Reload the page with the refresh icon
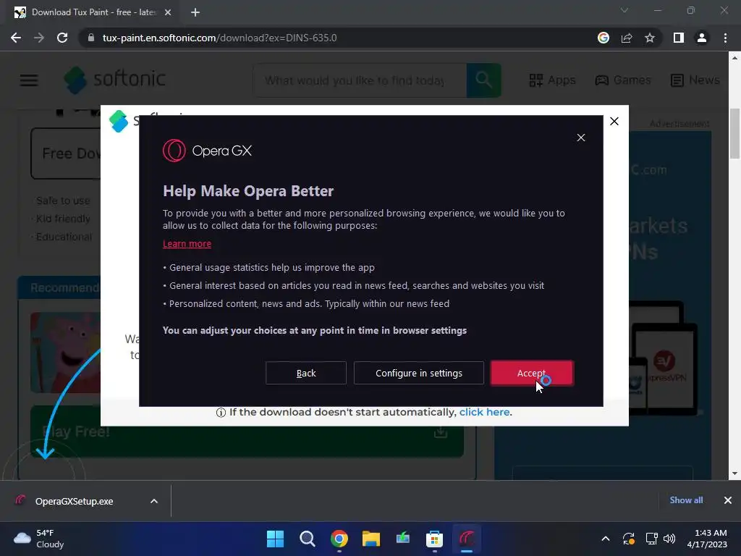The image size is (741, 556). point(62,38)
